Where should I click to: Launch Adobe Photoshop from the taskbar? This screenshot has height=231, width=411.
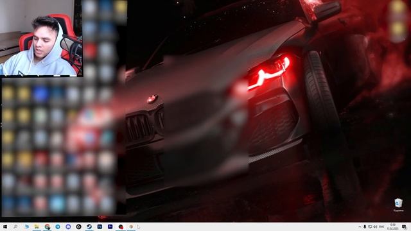point(100,227)
